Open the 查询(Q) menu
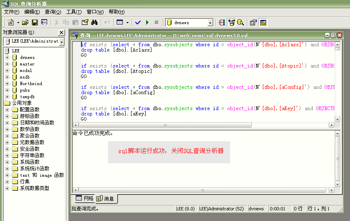 (53, 12)
